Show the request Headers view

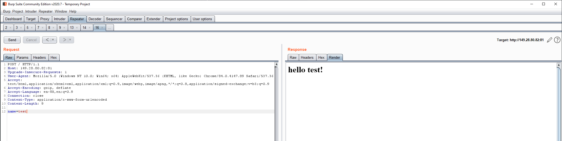click(x=40, y=57)
